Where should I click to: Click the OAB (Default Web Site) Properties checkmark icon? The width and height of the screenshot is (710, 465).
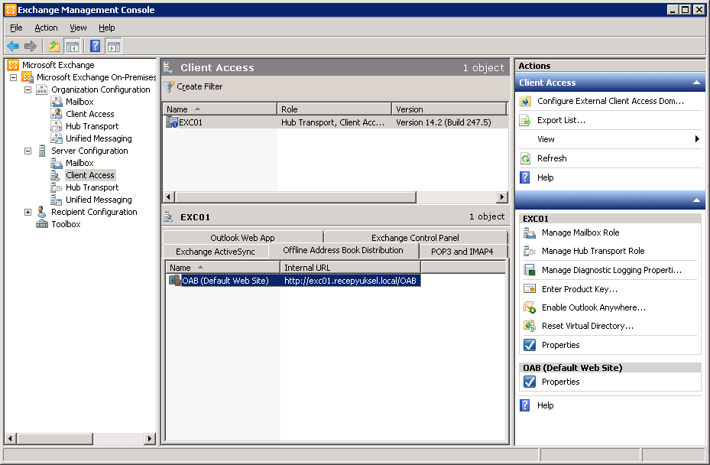tap(530, 382)
